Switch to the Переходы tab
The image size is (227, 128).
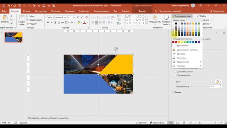pos(56,11)
